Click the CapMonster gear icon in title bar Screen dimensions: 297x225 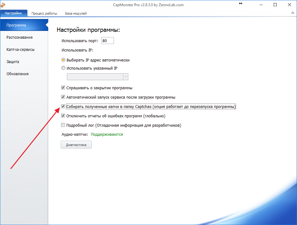tap(3, 5)
